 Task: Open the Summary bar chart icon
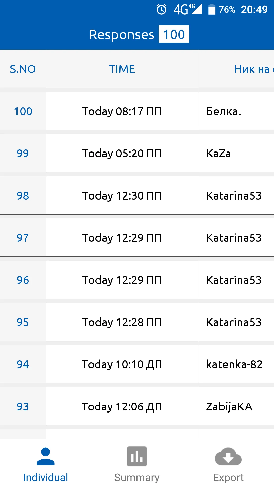coord(137,456)
